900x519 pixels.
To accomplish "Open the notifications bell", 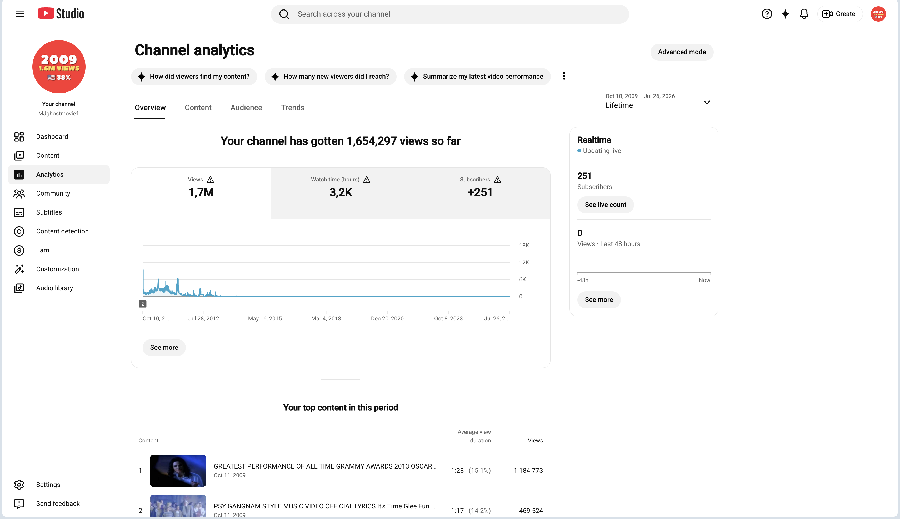I will pos(804,14).
